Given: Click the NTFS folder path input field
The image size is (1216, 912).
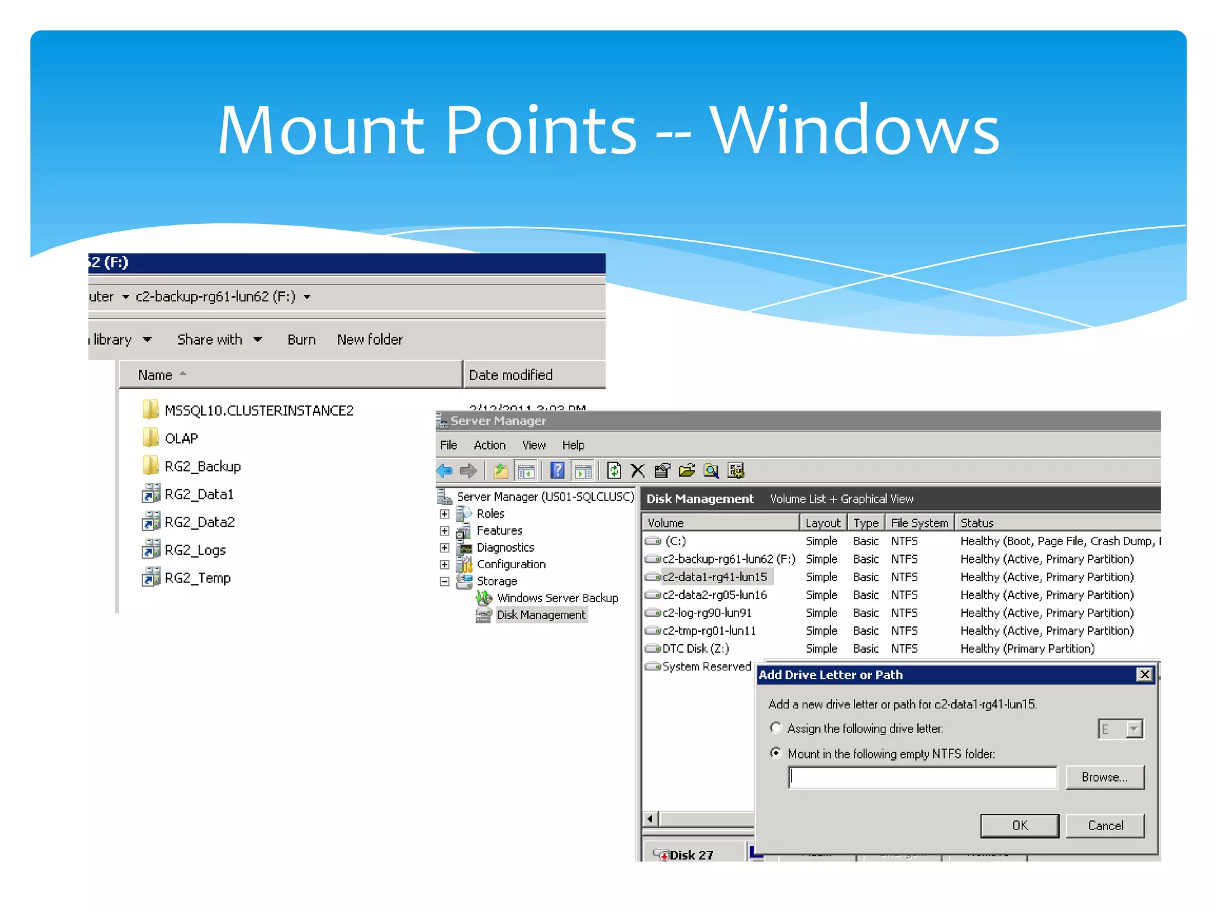Looking at the screenshot, I should pos(922,777).
